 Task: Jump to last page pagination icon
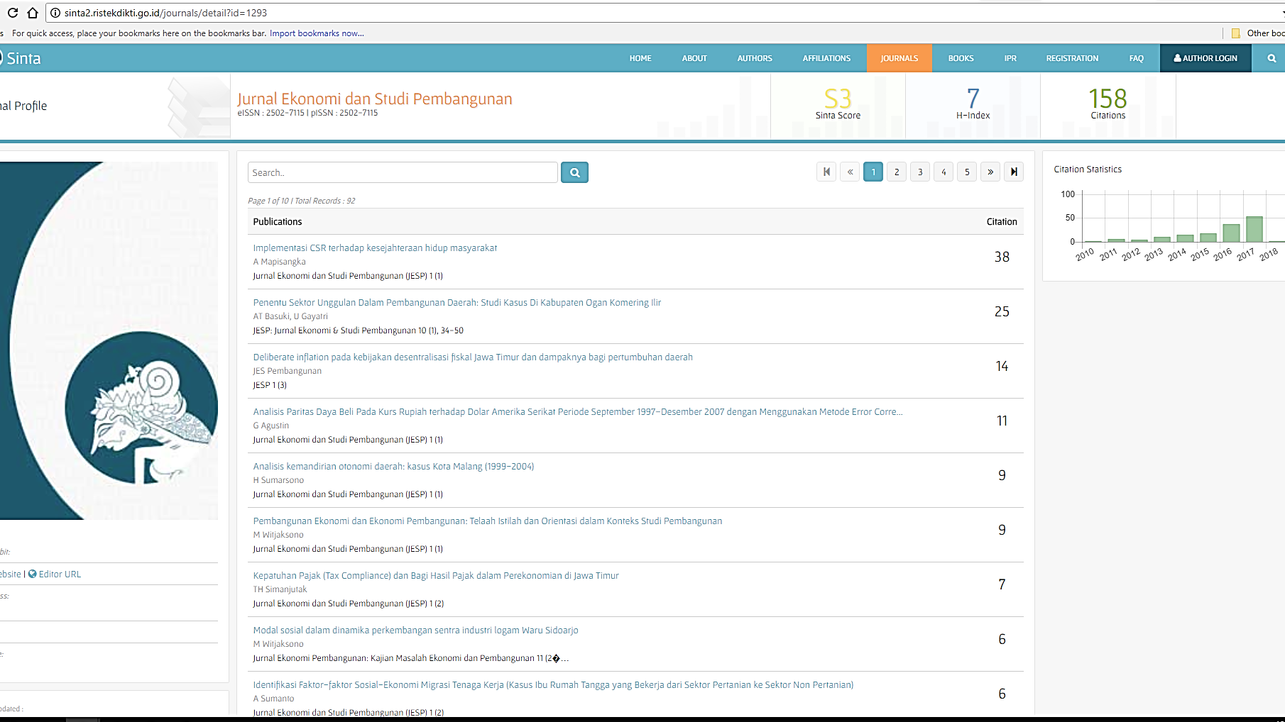1014,172
